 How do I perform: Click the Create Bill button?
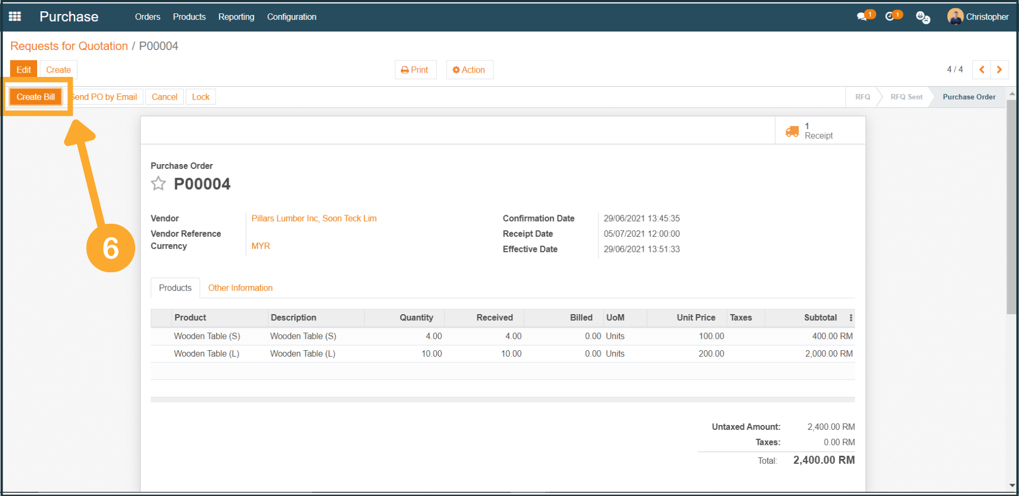(36, 97)
